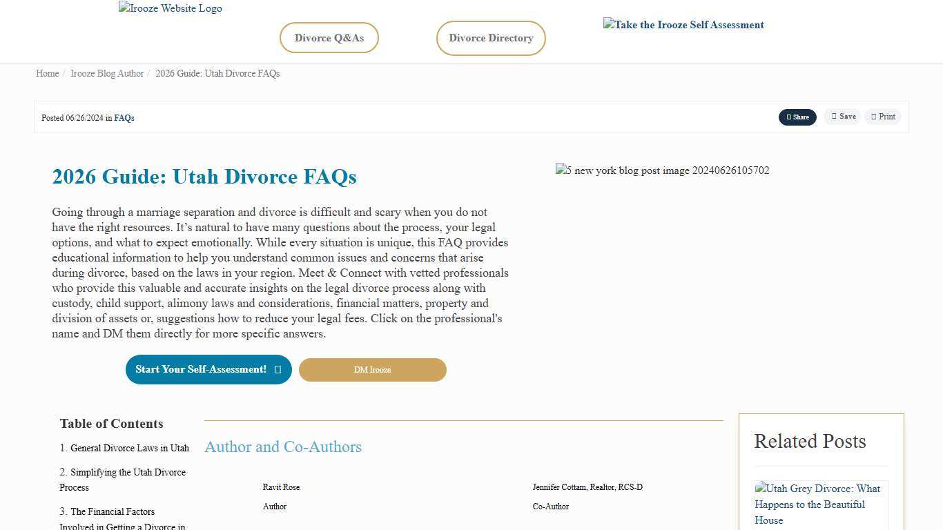Click the Irooze website logo

point(170,8)
